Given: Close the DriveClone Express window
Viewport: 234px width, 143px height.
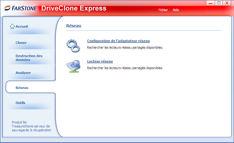Looking at the screenshot, I should 227,3.
